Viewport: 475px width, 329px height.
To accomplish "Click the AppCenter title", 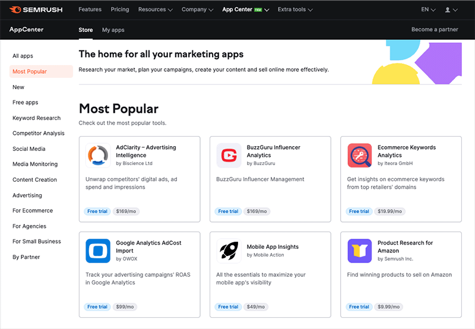I will [26, 29].
